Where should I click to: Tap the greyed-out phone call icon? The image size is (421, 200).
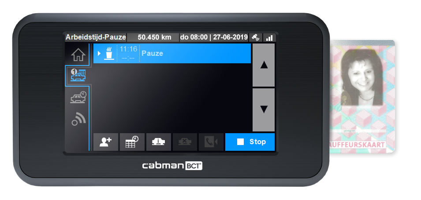211,142
